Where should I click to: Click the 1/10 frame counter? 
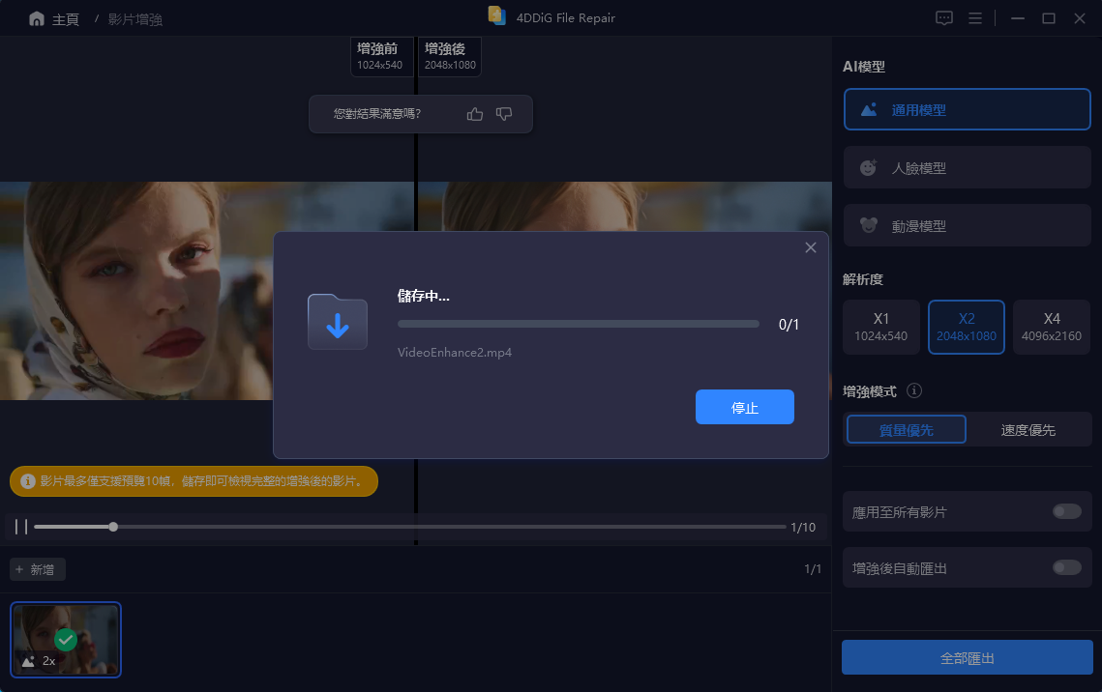pyautogui.click(x=803, y=527)
